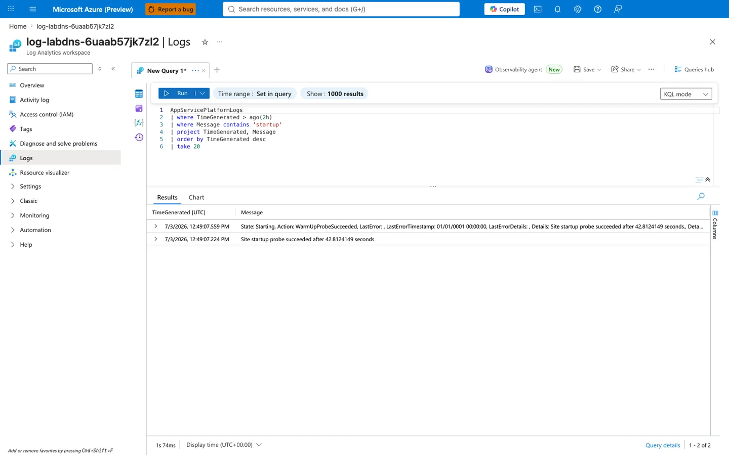
Task: Switch to the Chart tab
Action: pos(196,198)
